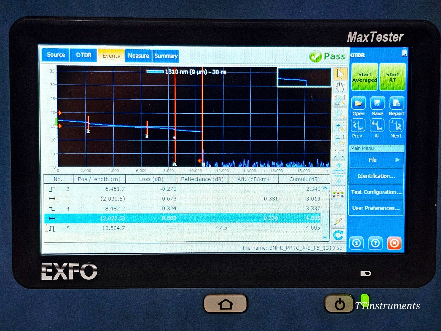Edit event with the pencil tool
Image resolution: width=441 pixels, height=331 pixels.
(338, 221)
